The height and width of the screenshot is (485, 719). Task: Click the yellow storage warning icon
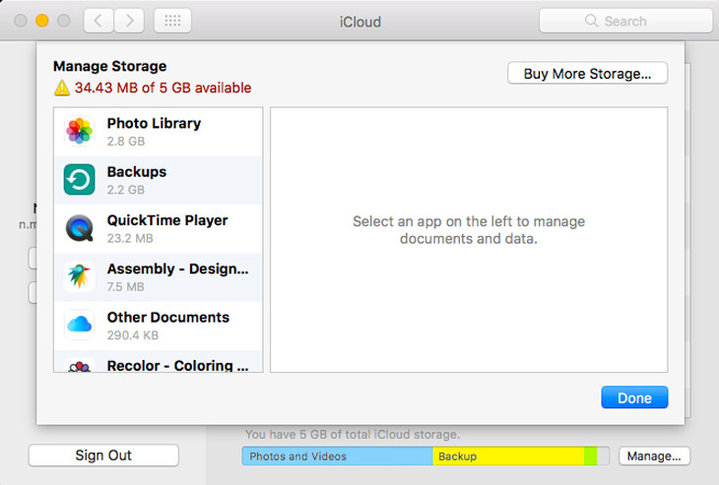pyautogui.click(x=62, y=89)
